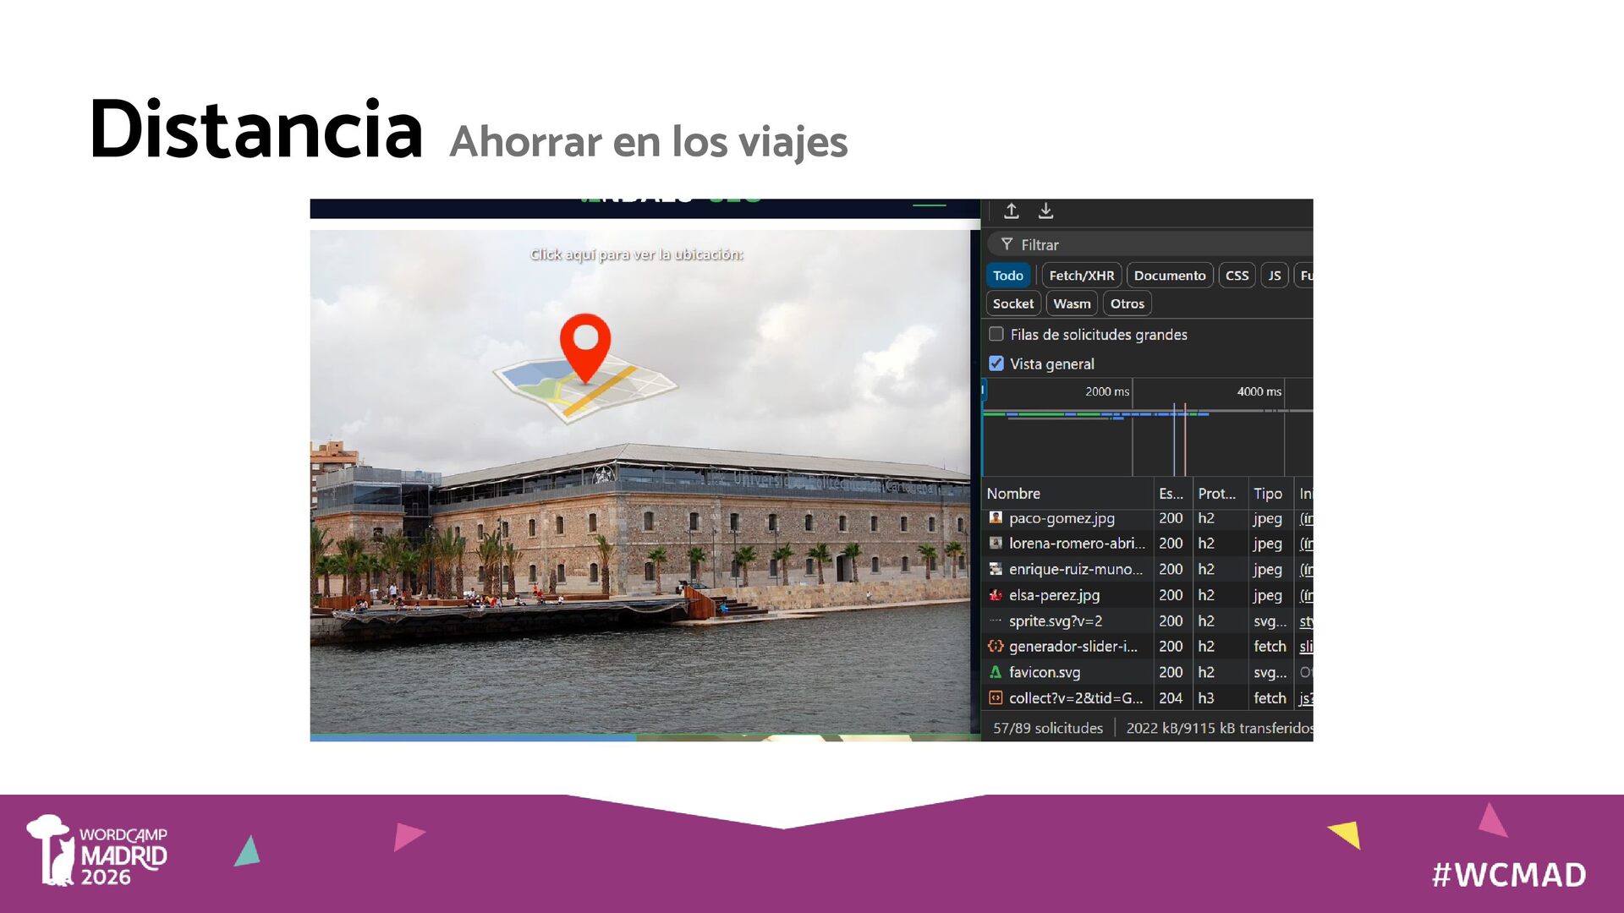Click generador-slider request type icon

pyautogui.click(x=996, y=647)
